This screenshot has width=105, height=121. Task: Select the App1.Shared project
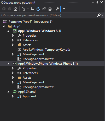27,92
